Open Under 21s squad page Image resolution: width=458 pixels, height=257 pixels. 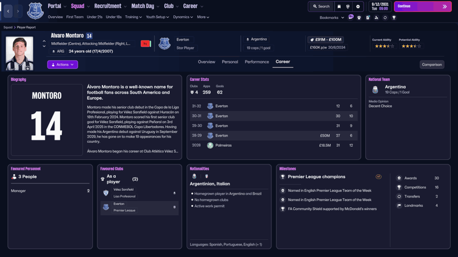coord(94,17)
